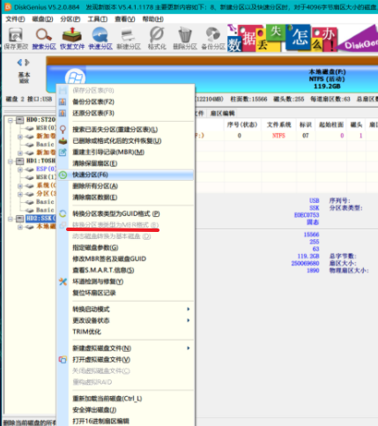Choose 打开虚拟磁盘文件(V) menu entry
This screenshot has width=378, height=426.
point(126,360)
